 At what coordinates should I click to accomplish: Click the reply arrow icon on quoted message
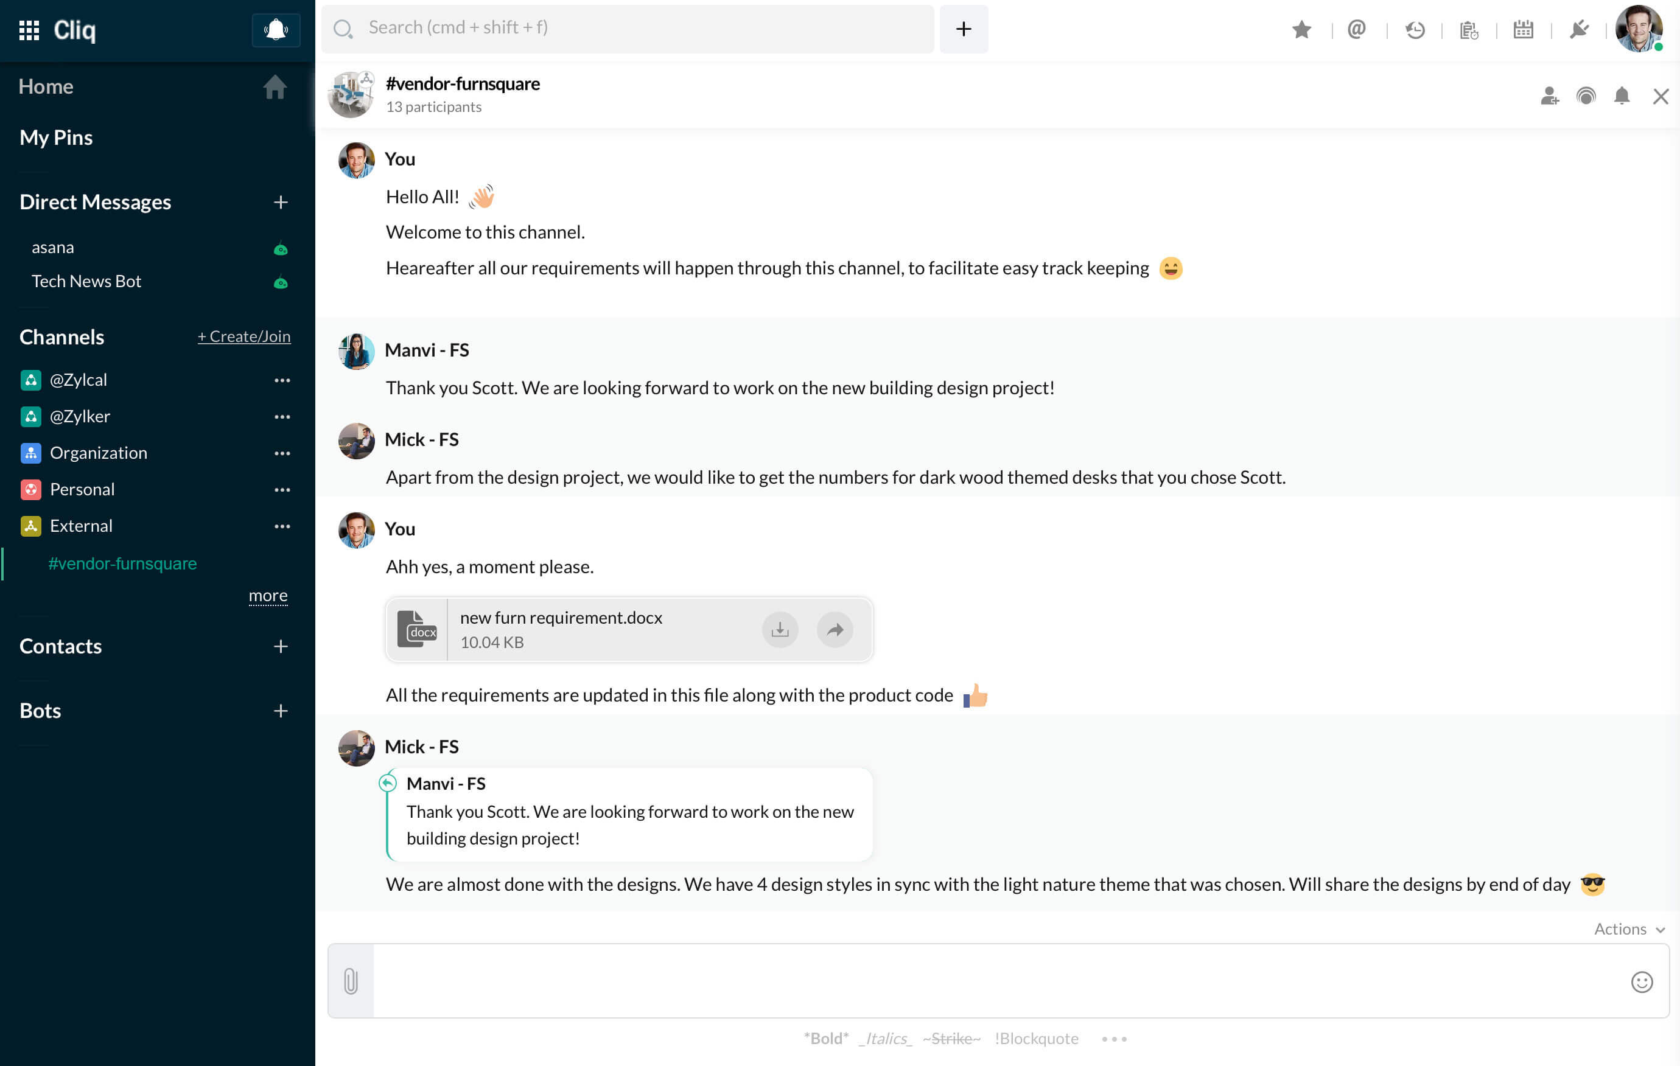pyautogui.click(x=388, y=783)
